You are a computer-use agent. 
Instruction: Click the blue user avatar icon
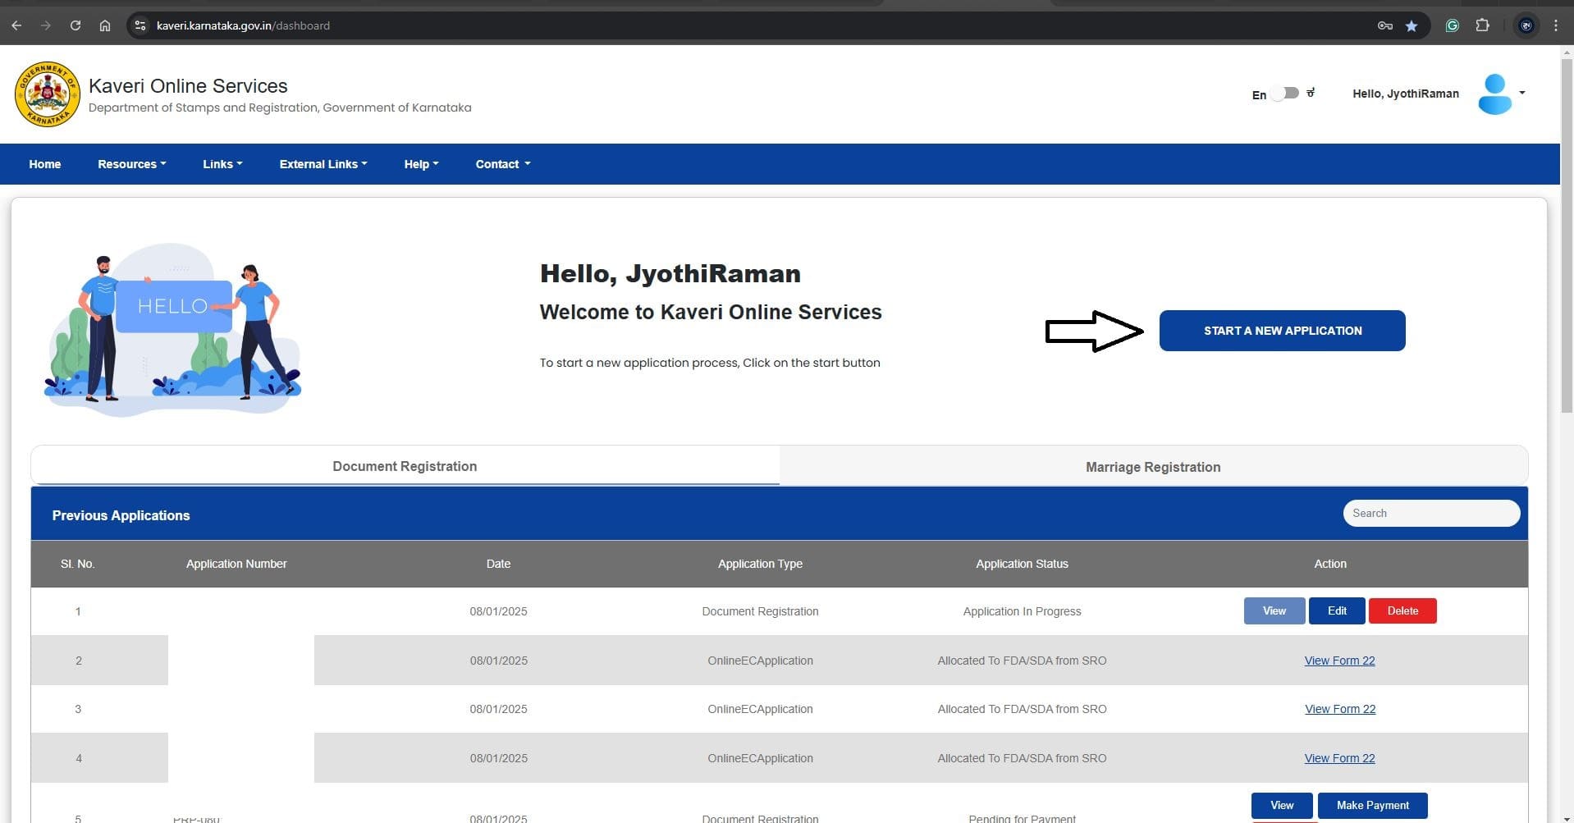pyautogui.click(x=1494, y=94)
